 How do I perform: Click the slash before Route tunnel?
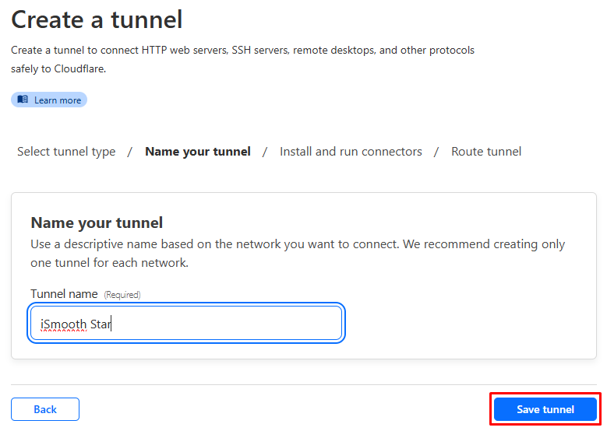(x=436, y=152)
